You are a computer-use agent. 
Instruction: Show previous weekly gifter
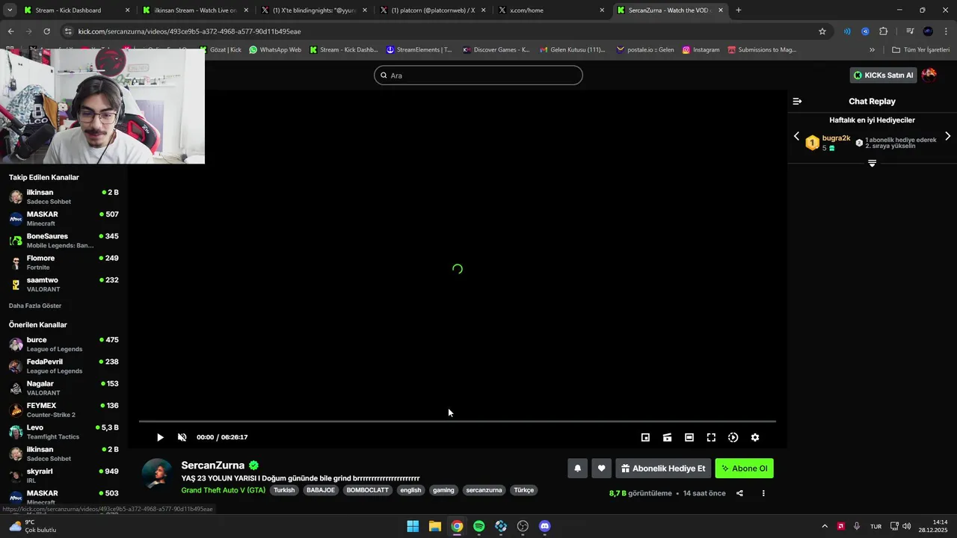coord(796,136)
